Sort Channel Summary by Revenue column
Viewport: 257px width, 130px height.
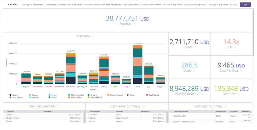coord(49,112)
